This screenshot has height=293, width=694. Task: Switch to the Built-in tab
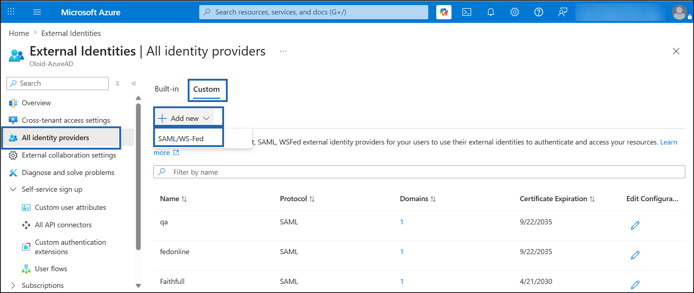coord(167,89)
